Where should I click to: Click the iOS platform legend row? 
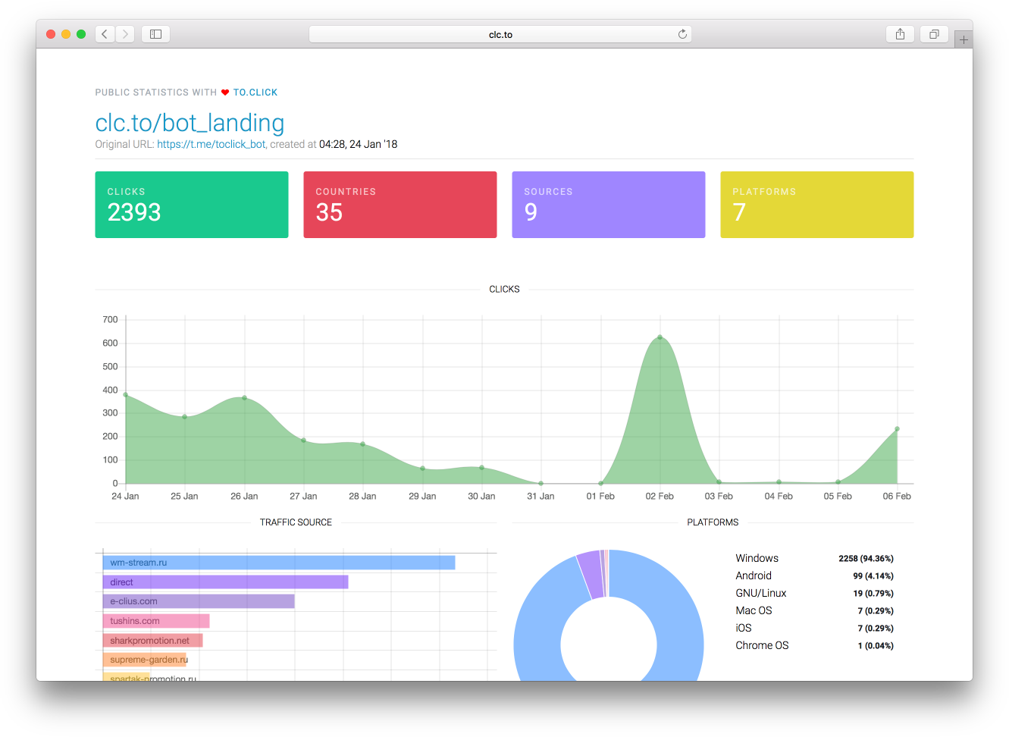(814, 628)
